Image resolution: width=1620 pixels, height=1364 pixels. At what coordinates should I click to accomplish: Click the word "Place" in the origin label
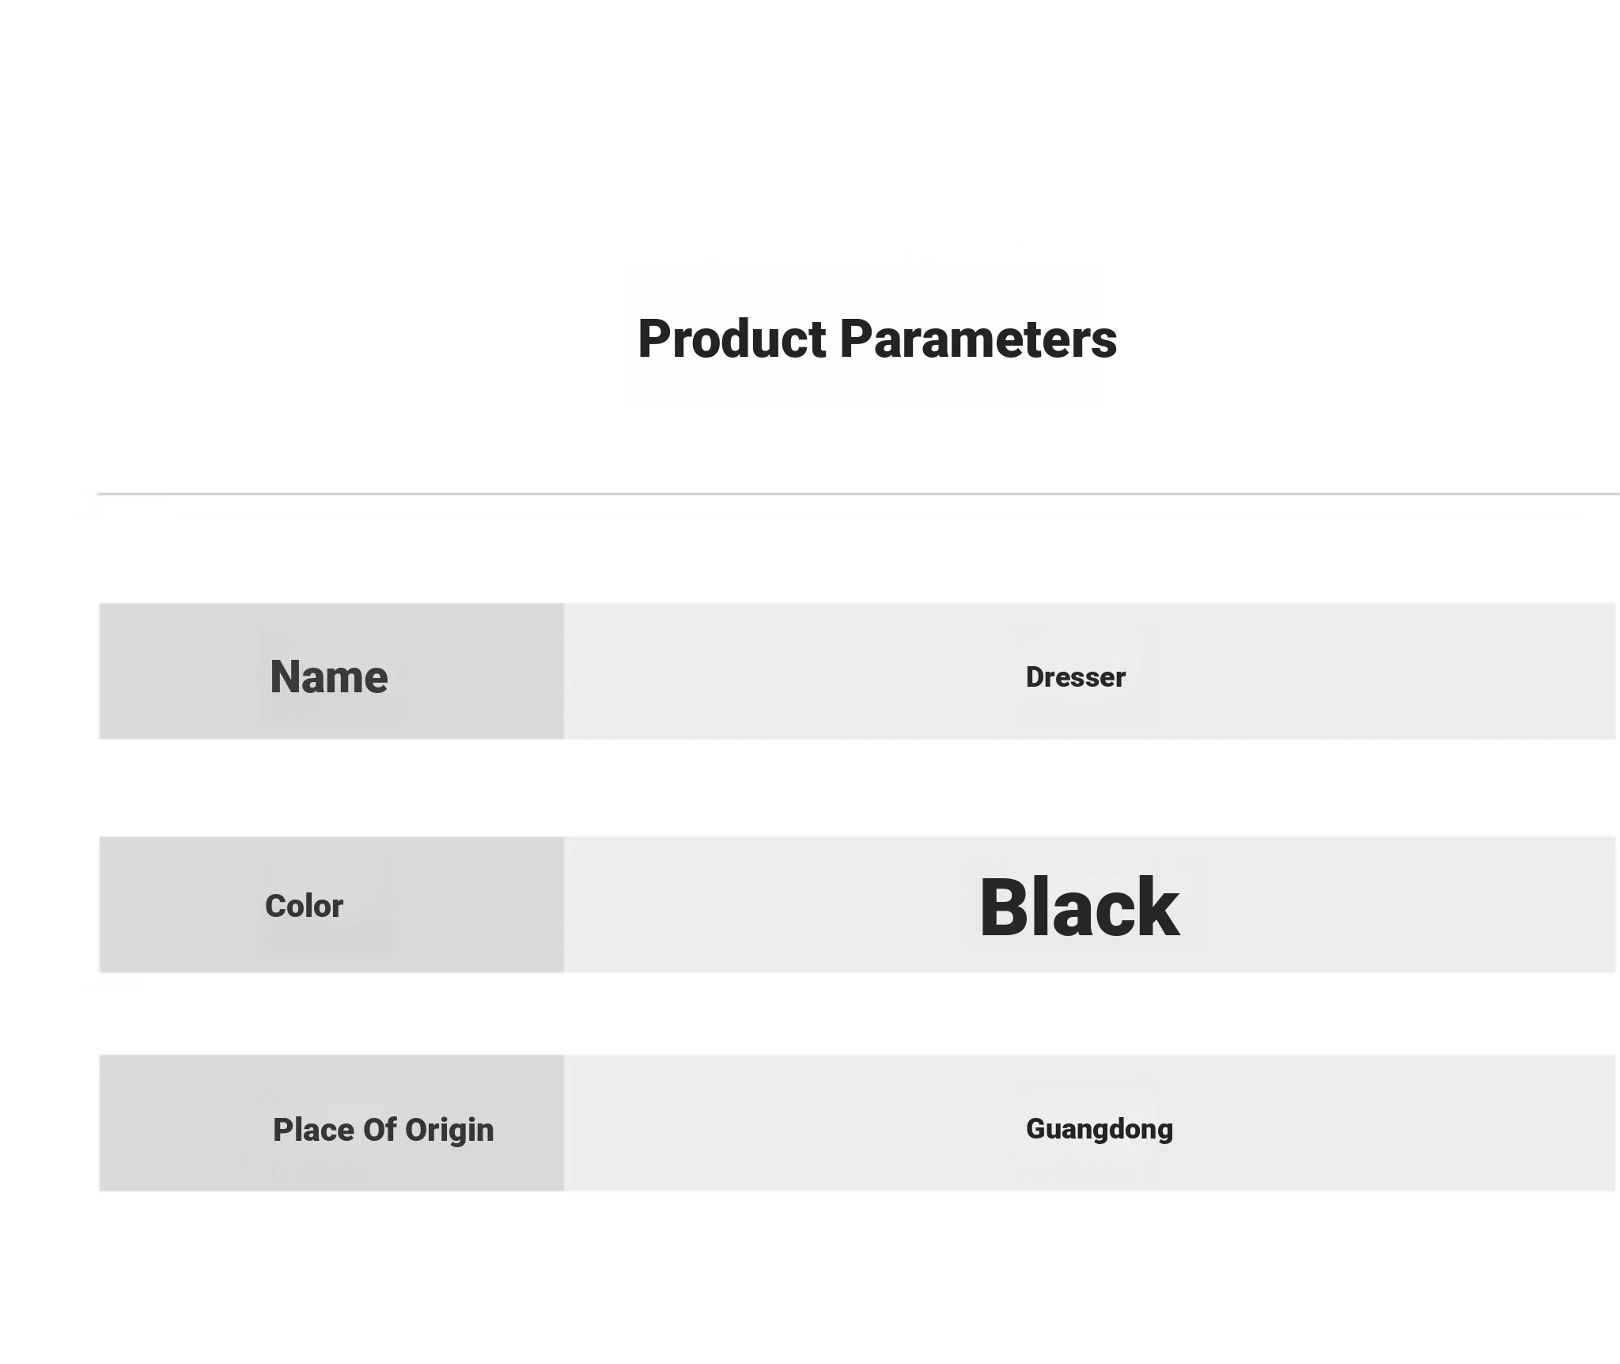coord(313,1130)
